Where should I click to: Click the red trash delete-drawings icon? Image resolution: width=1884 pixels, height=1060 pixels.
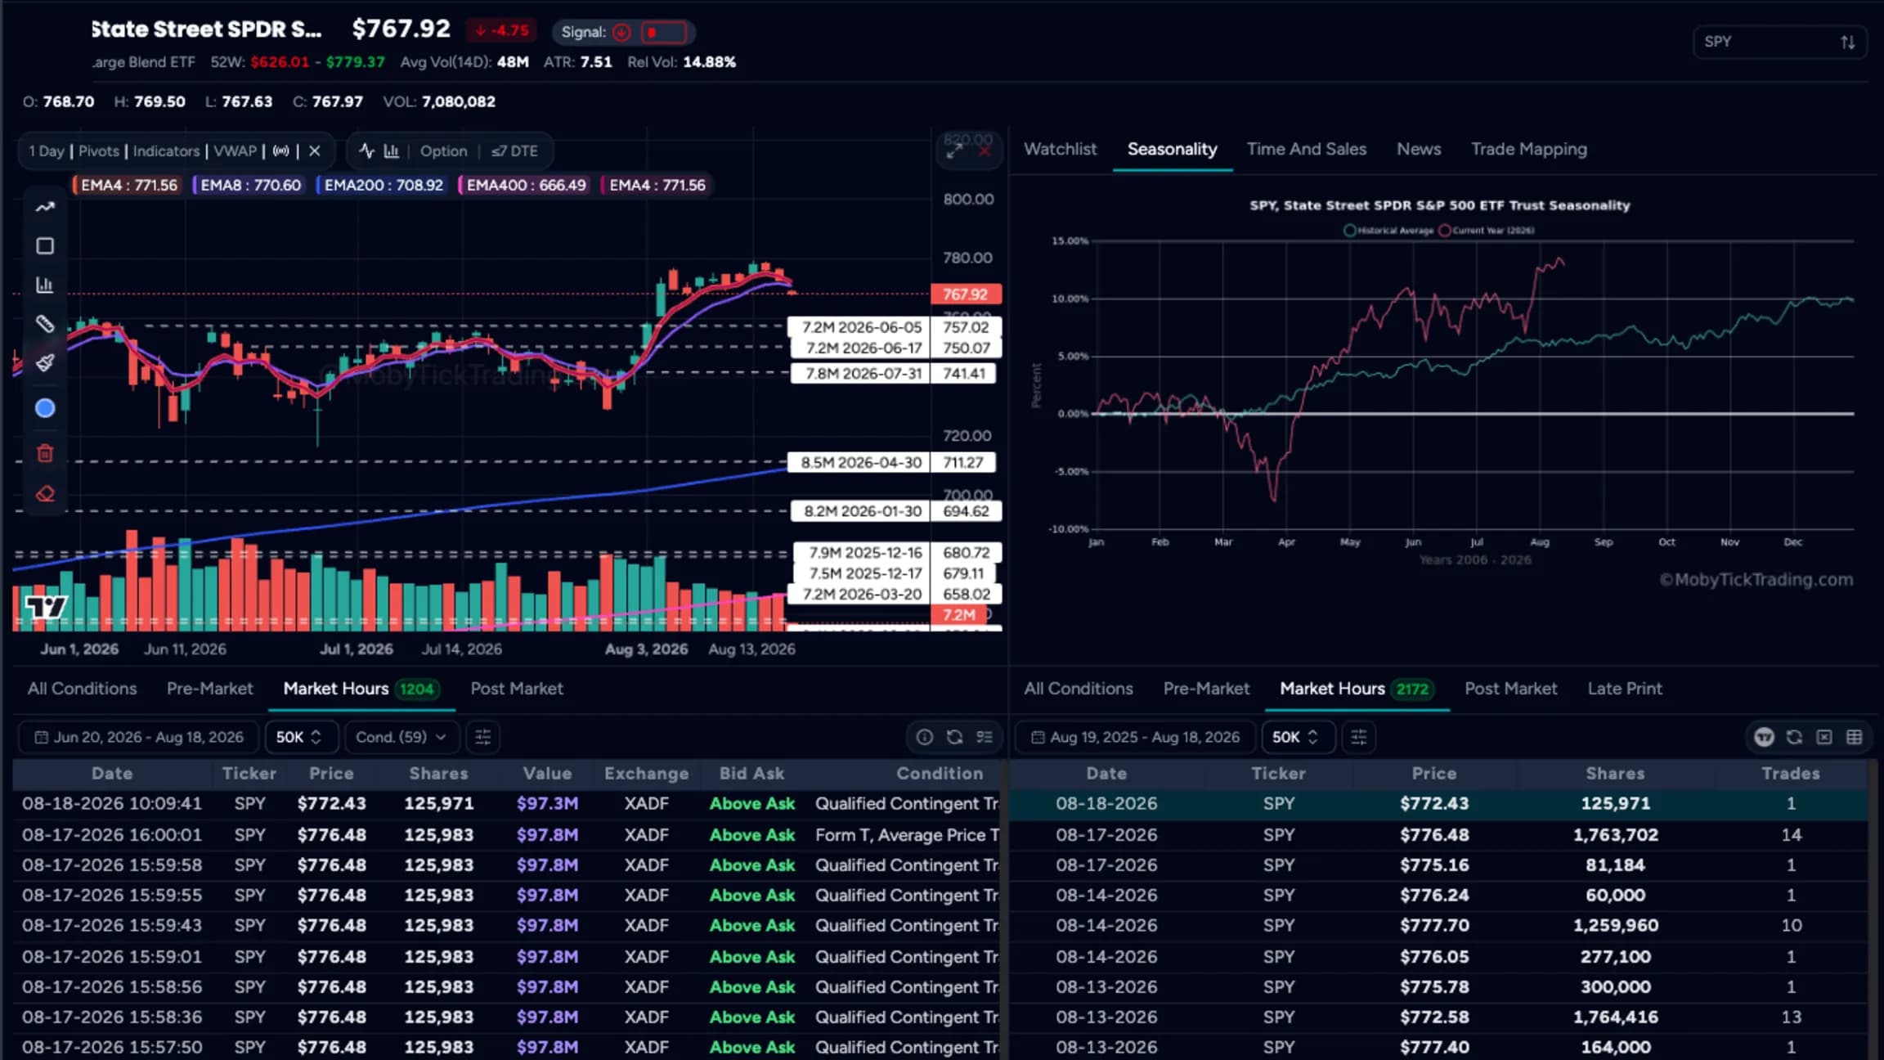45,453
